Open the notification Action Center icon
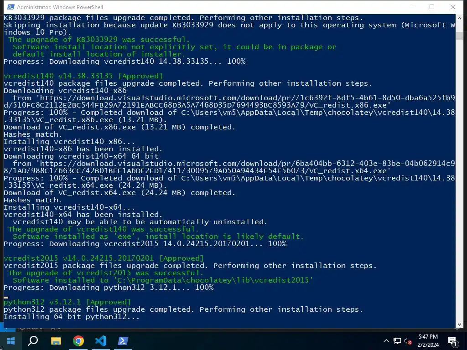This screenshot has height=350, width=467. (x=452, y=341)
